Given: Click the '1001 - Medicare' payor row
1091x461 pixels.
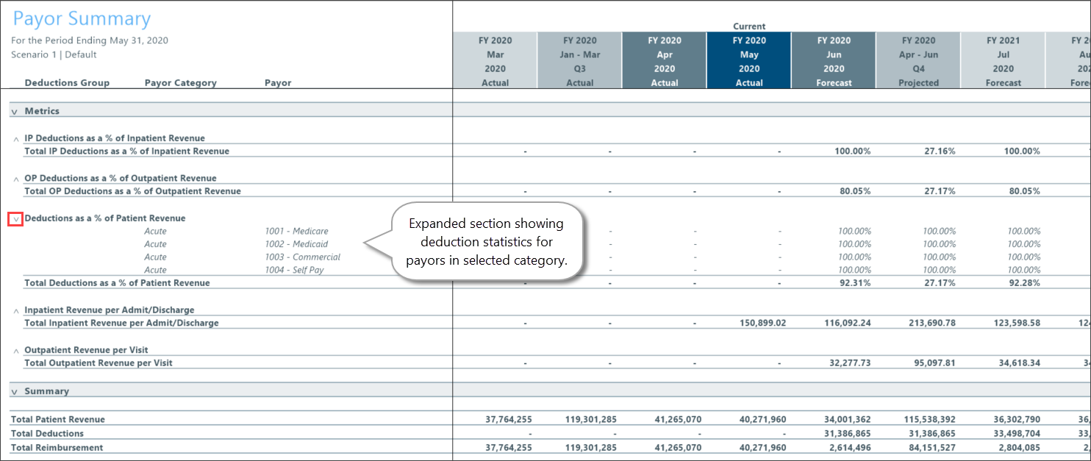Looking at the screenshot, I should [x=296, y=231].
